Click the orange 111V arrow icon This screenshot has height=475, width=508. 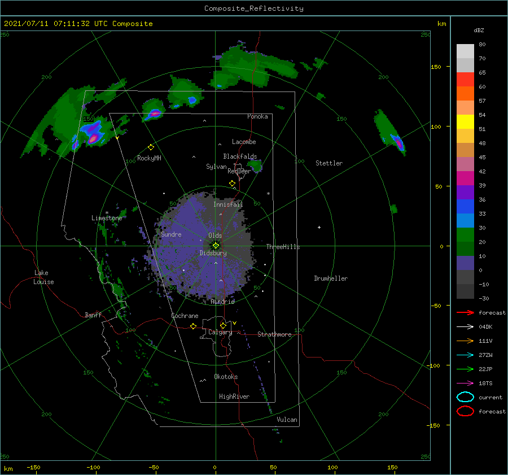(x=465, y=341)
